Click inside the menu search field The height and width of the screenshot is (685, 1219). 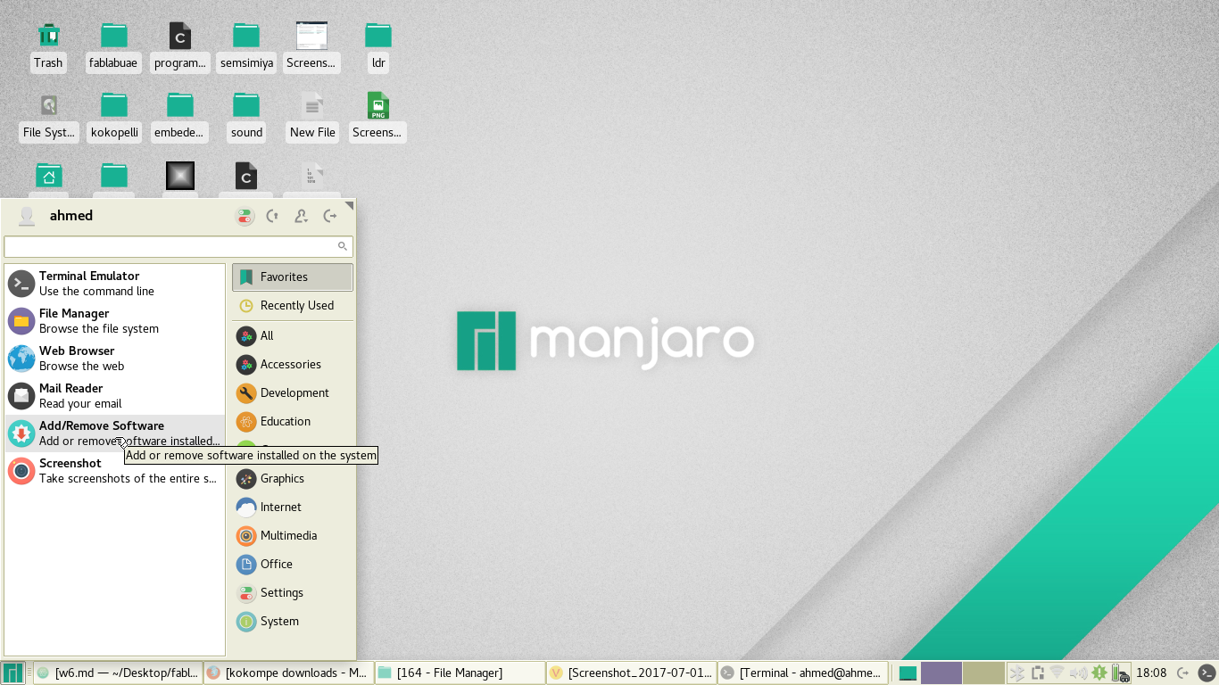(178, 246)
